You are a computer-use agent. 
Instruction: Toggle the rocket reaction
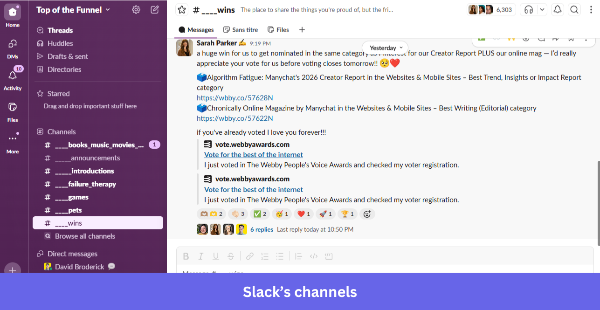[325, 214]
